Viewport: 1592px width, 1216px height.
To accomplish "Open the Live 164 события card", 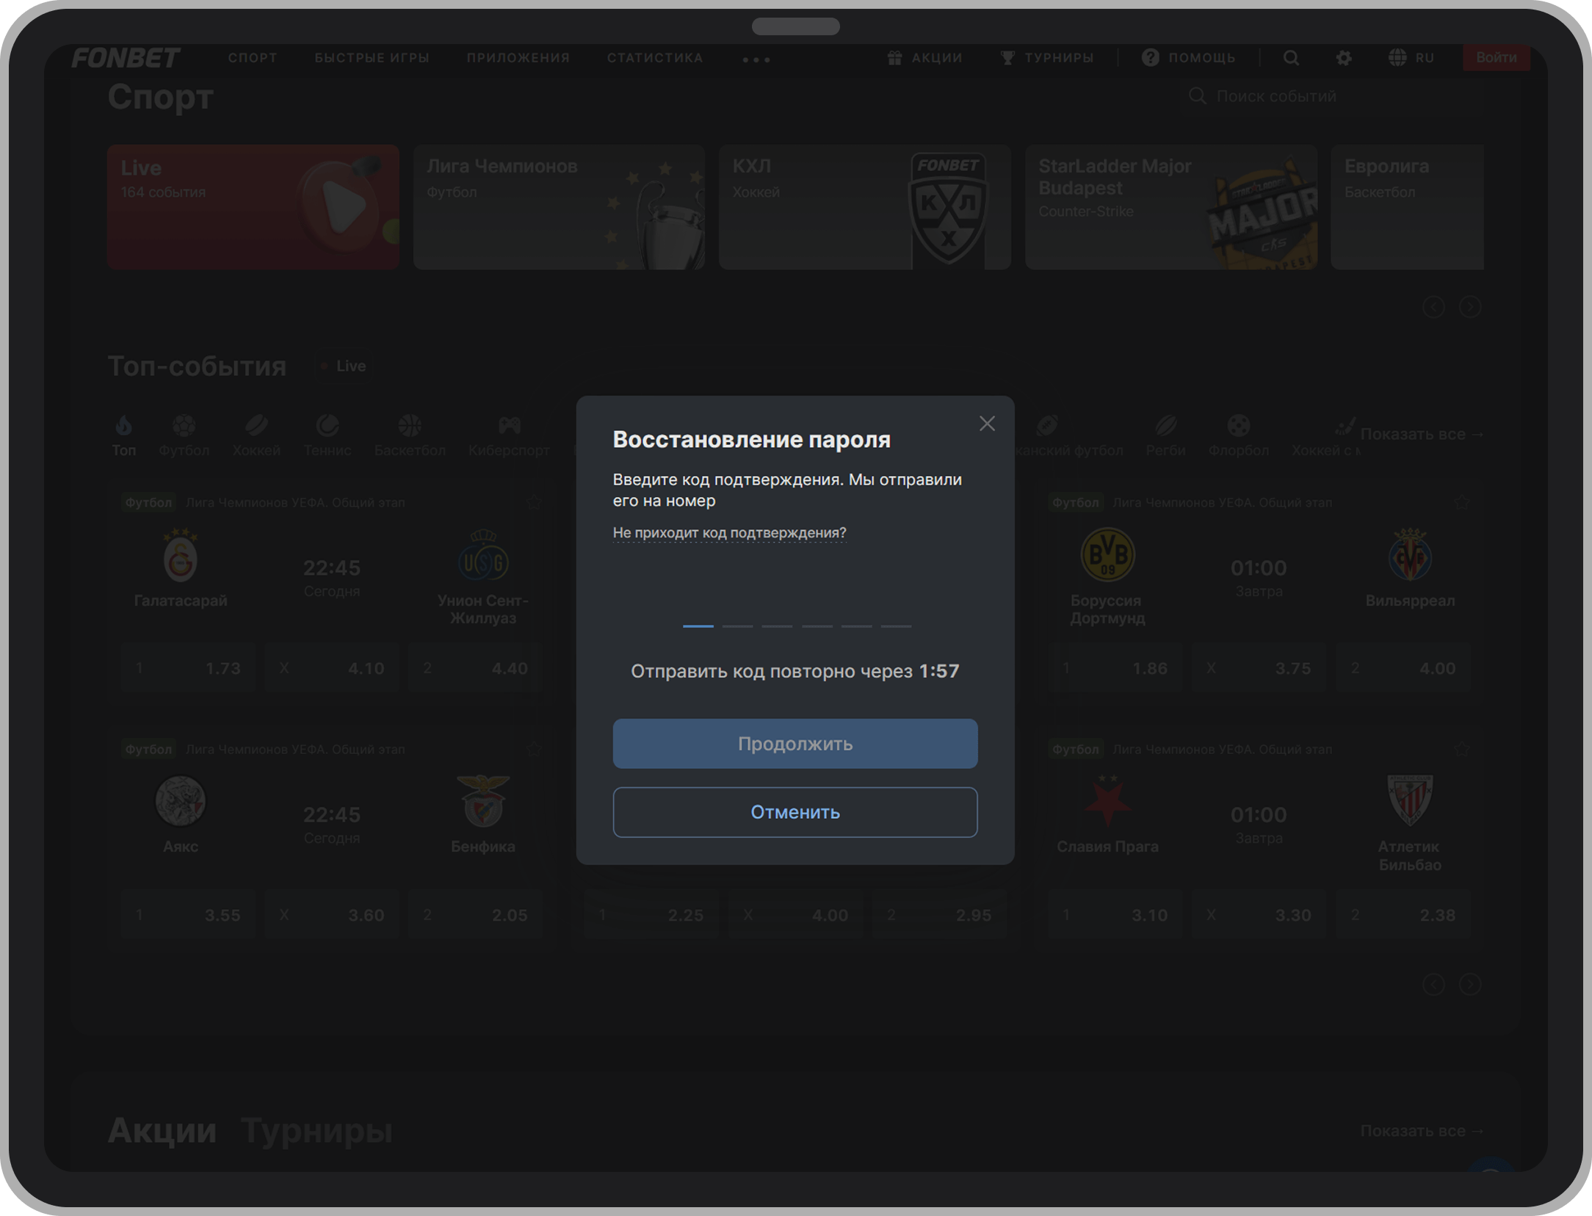I will tap(253, 206).
